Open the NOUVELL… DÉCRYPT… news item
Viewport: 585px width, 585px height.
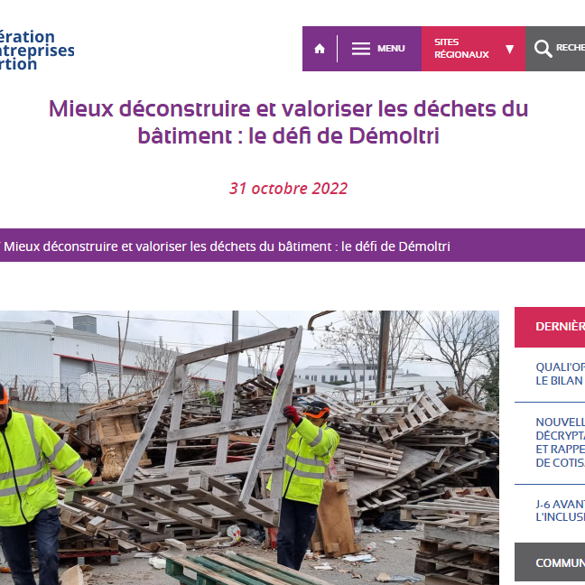[560, 442]
